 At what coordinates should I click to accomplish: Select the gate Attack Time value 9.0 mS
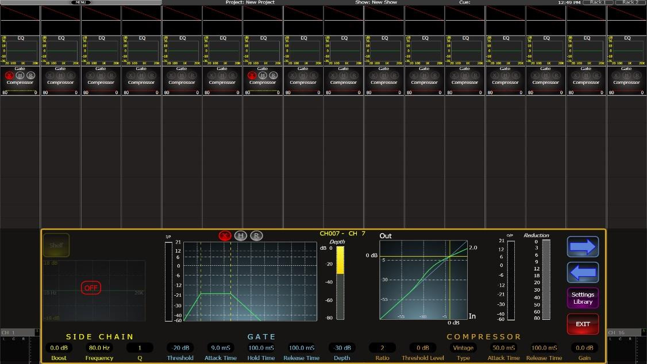[x=221, y=348]
